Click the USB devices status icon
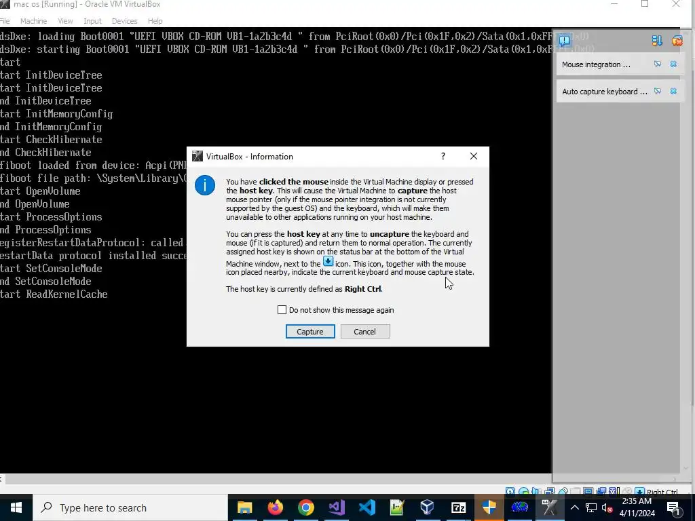The height and width of the screenshot is (521, 695). coord(563,491)
